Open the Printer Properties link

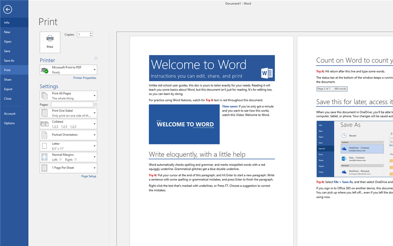point(85,78)
